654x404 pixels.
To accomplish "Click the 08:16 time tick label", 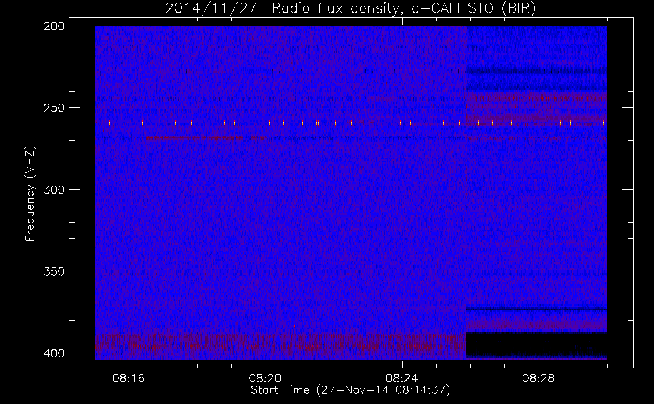I will [129, 379].
